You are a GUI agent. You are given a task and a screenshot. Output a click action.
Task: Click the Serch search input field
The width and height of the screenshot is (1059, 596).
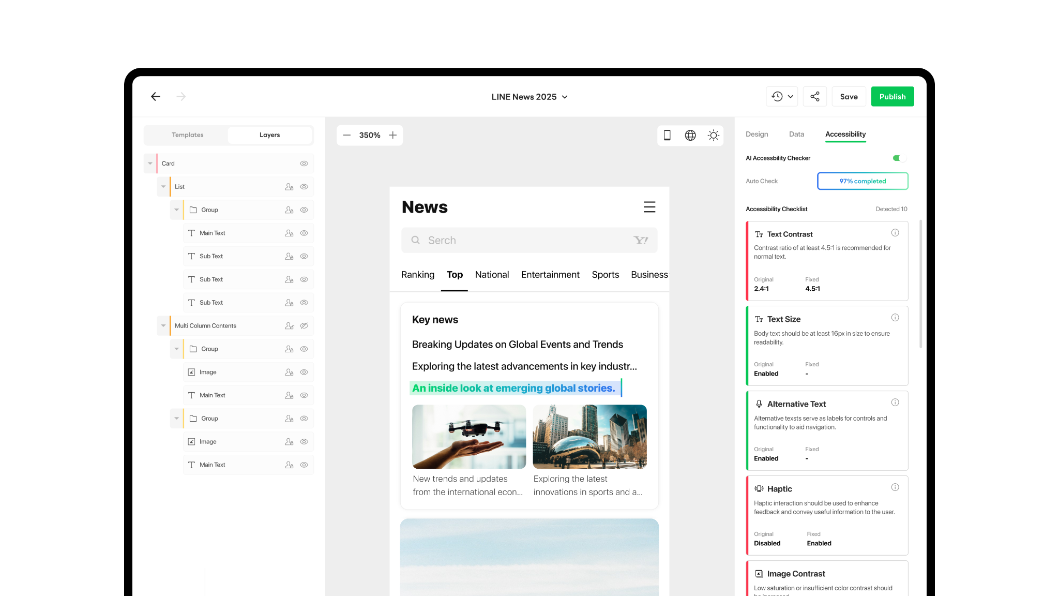(x=529, y=240)
